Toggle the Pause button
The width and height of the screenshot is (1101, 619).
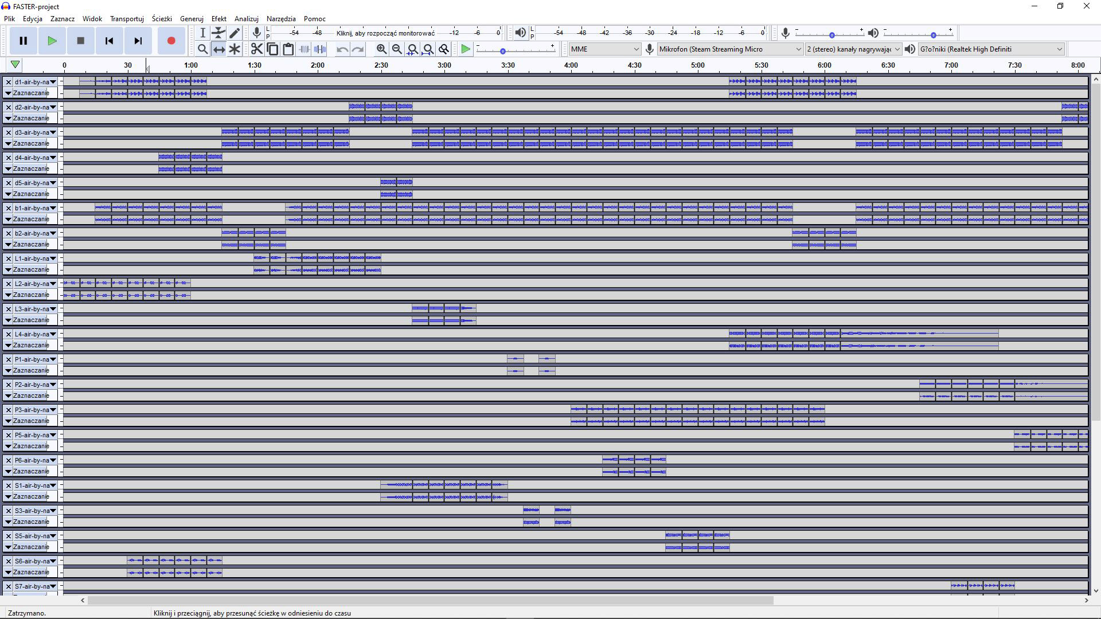click(23, 41)
